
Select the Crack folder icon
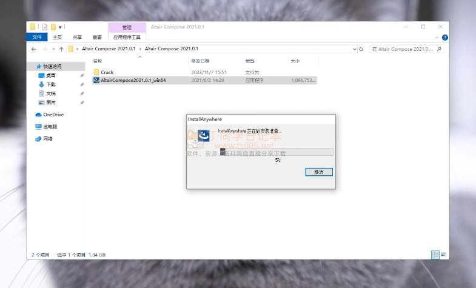[96, 72]
